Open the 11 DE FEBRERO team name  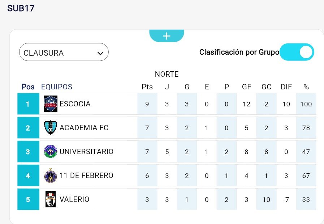point(86,176)
